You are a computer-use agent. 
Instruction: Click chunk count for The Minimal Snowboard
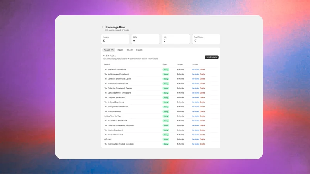click(181, 135)
